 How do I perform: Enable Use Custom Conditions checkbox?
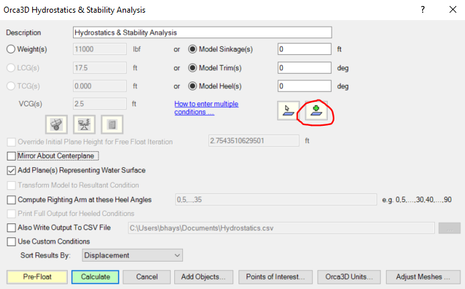coord(11,242)
